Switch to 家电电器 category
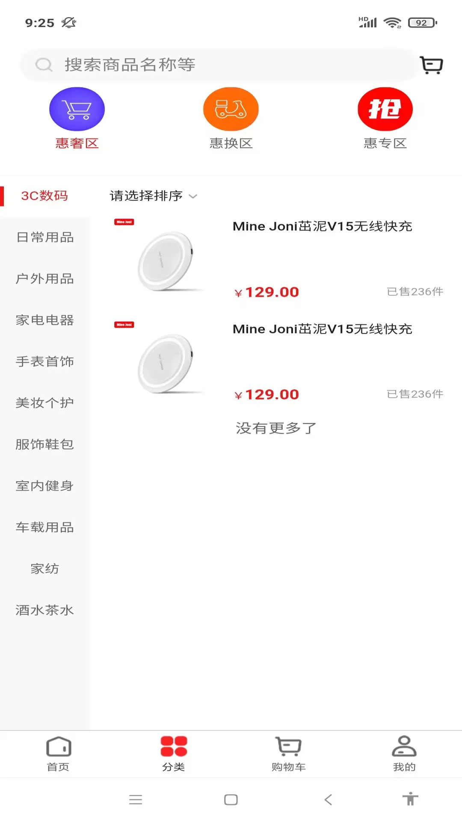Viewport: 462px width, 822px height. click(45, 320)
